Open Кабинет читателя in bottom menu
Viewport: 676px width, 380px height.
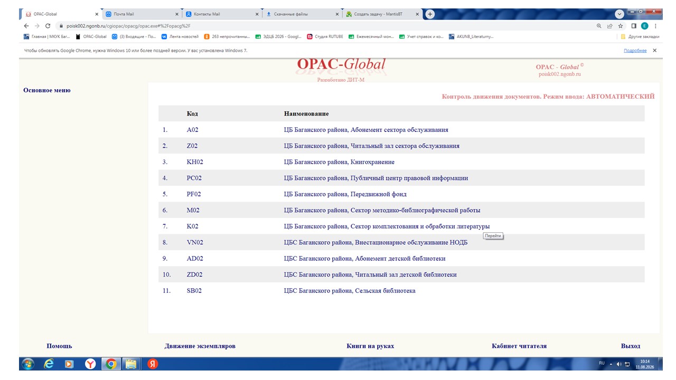click(519, 346)
